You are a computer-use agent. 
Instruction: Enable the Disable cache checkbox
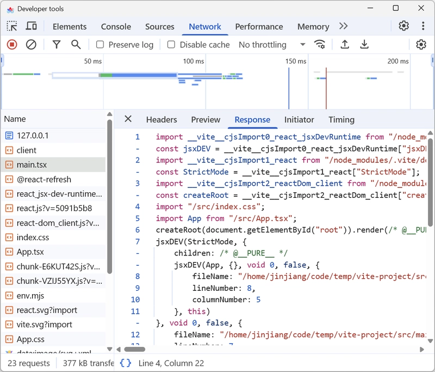171,45
